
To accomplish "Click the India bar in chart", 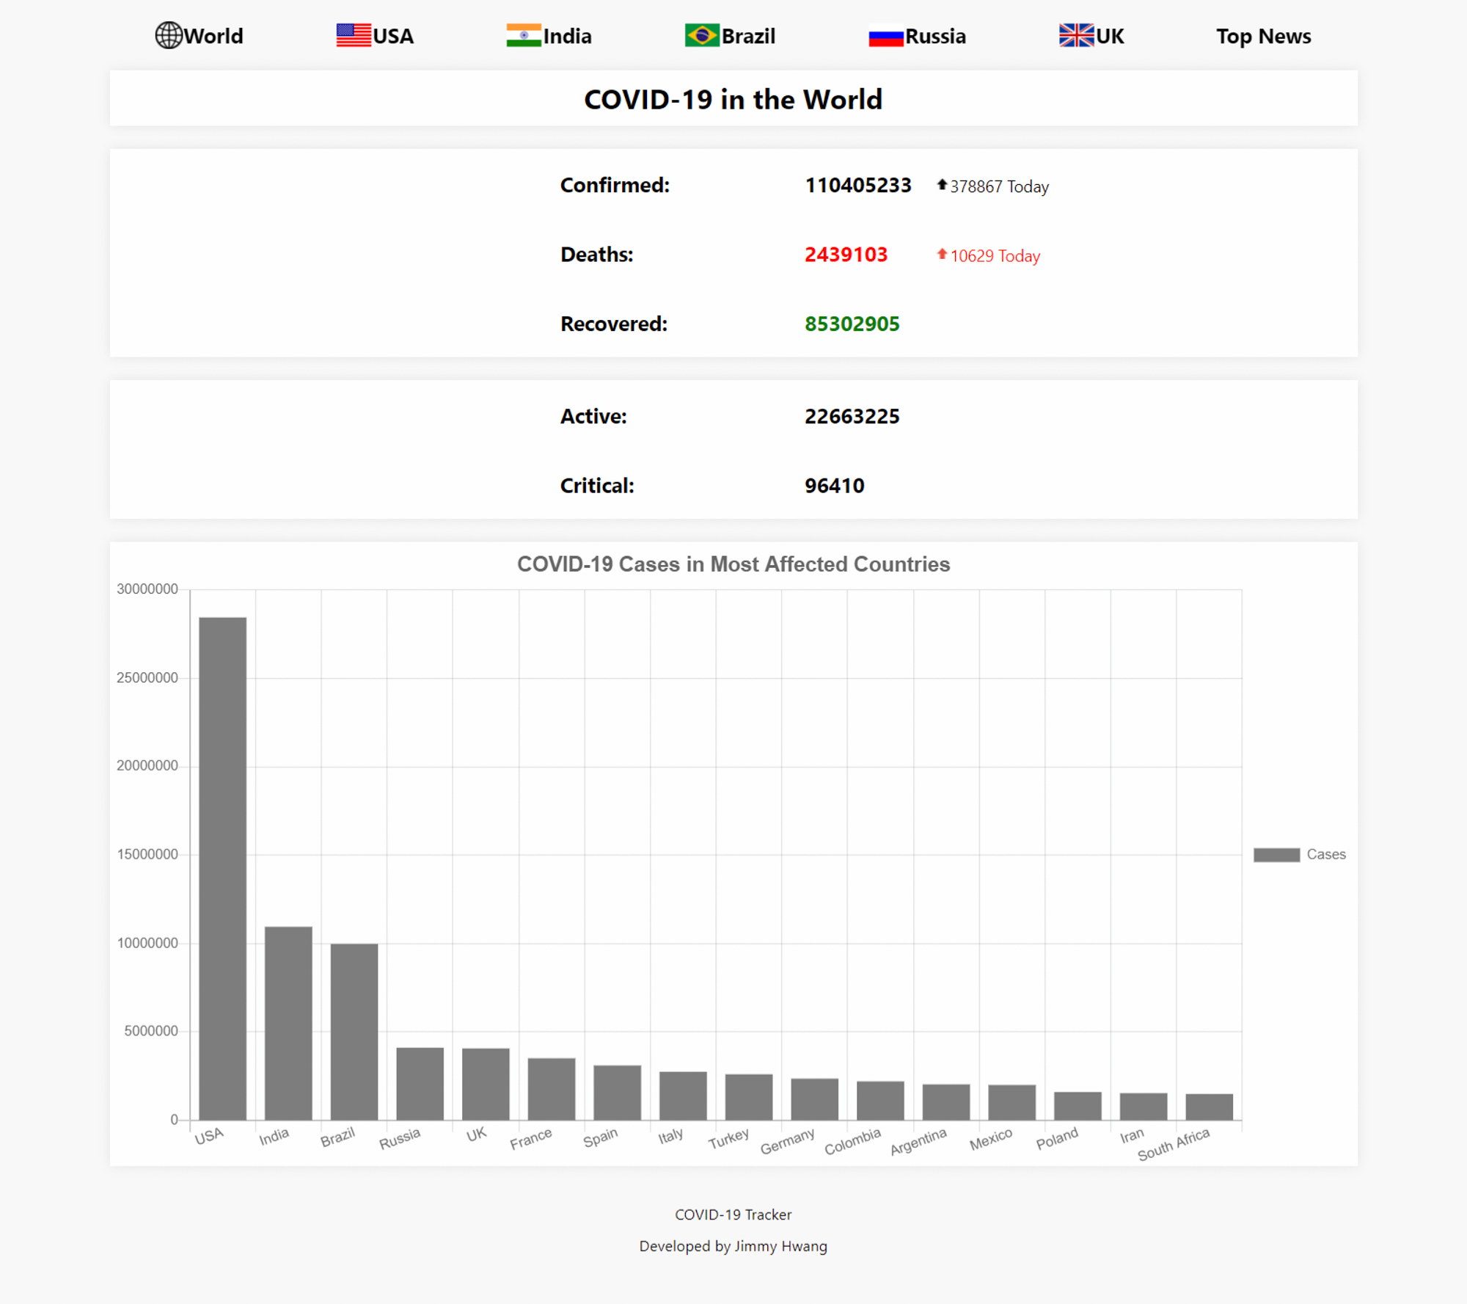I will [x=288, y=1023].
